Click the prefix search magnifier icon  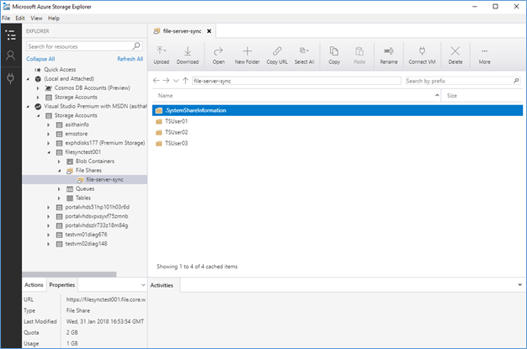click(x=516, y=81)
